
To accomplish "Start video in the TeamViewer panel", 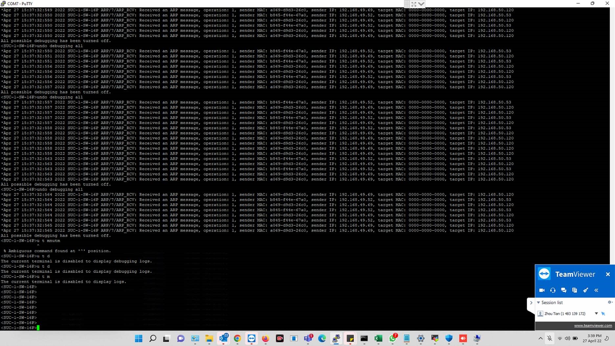I will (x=542, y=290).
